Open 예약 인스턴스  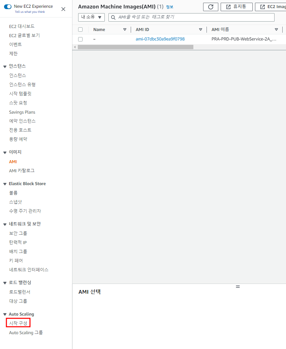22,121
